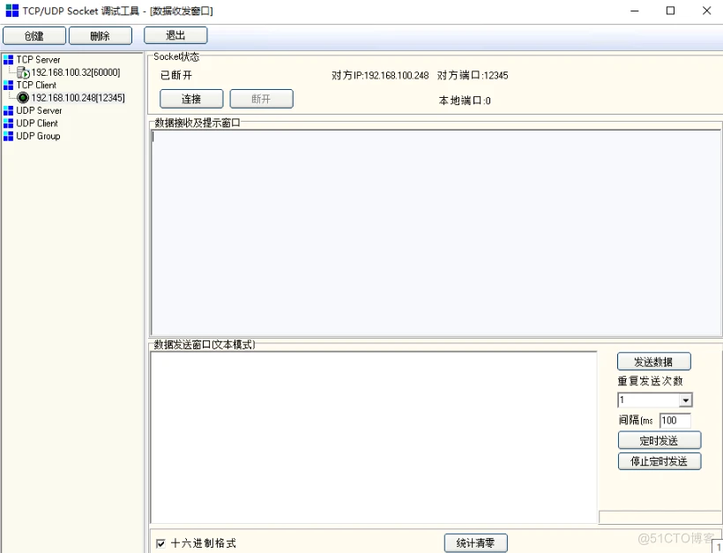Viewport: 723px width, 553px height.
Task: Toggle the 十六进制格式 hex format checkbox
Action: [161, 543]
